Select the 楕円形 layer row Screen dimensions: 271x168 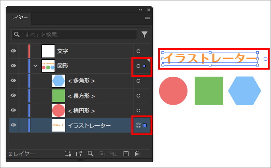[x=79, y=111]
